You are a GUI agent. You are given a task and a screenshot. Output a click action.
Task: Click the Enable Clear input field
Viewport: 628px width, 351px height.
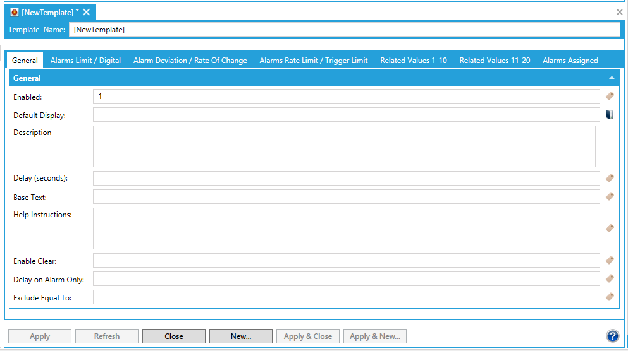point(346,260)
